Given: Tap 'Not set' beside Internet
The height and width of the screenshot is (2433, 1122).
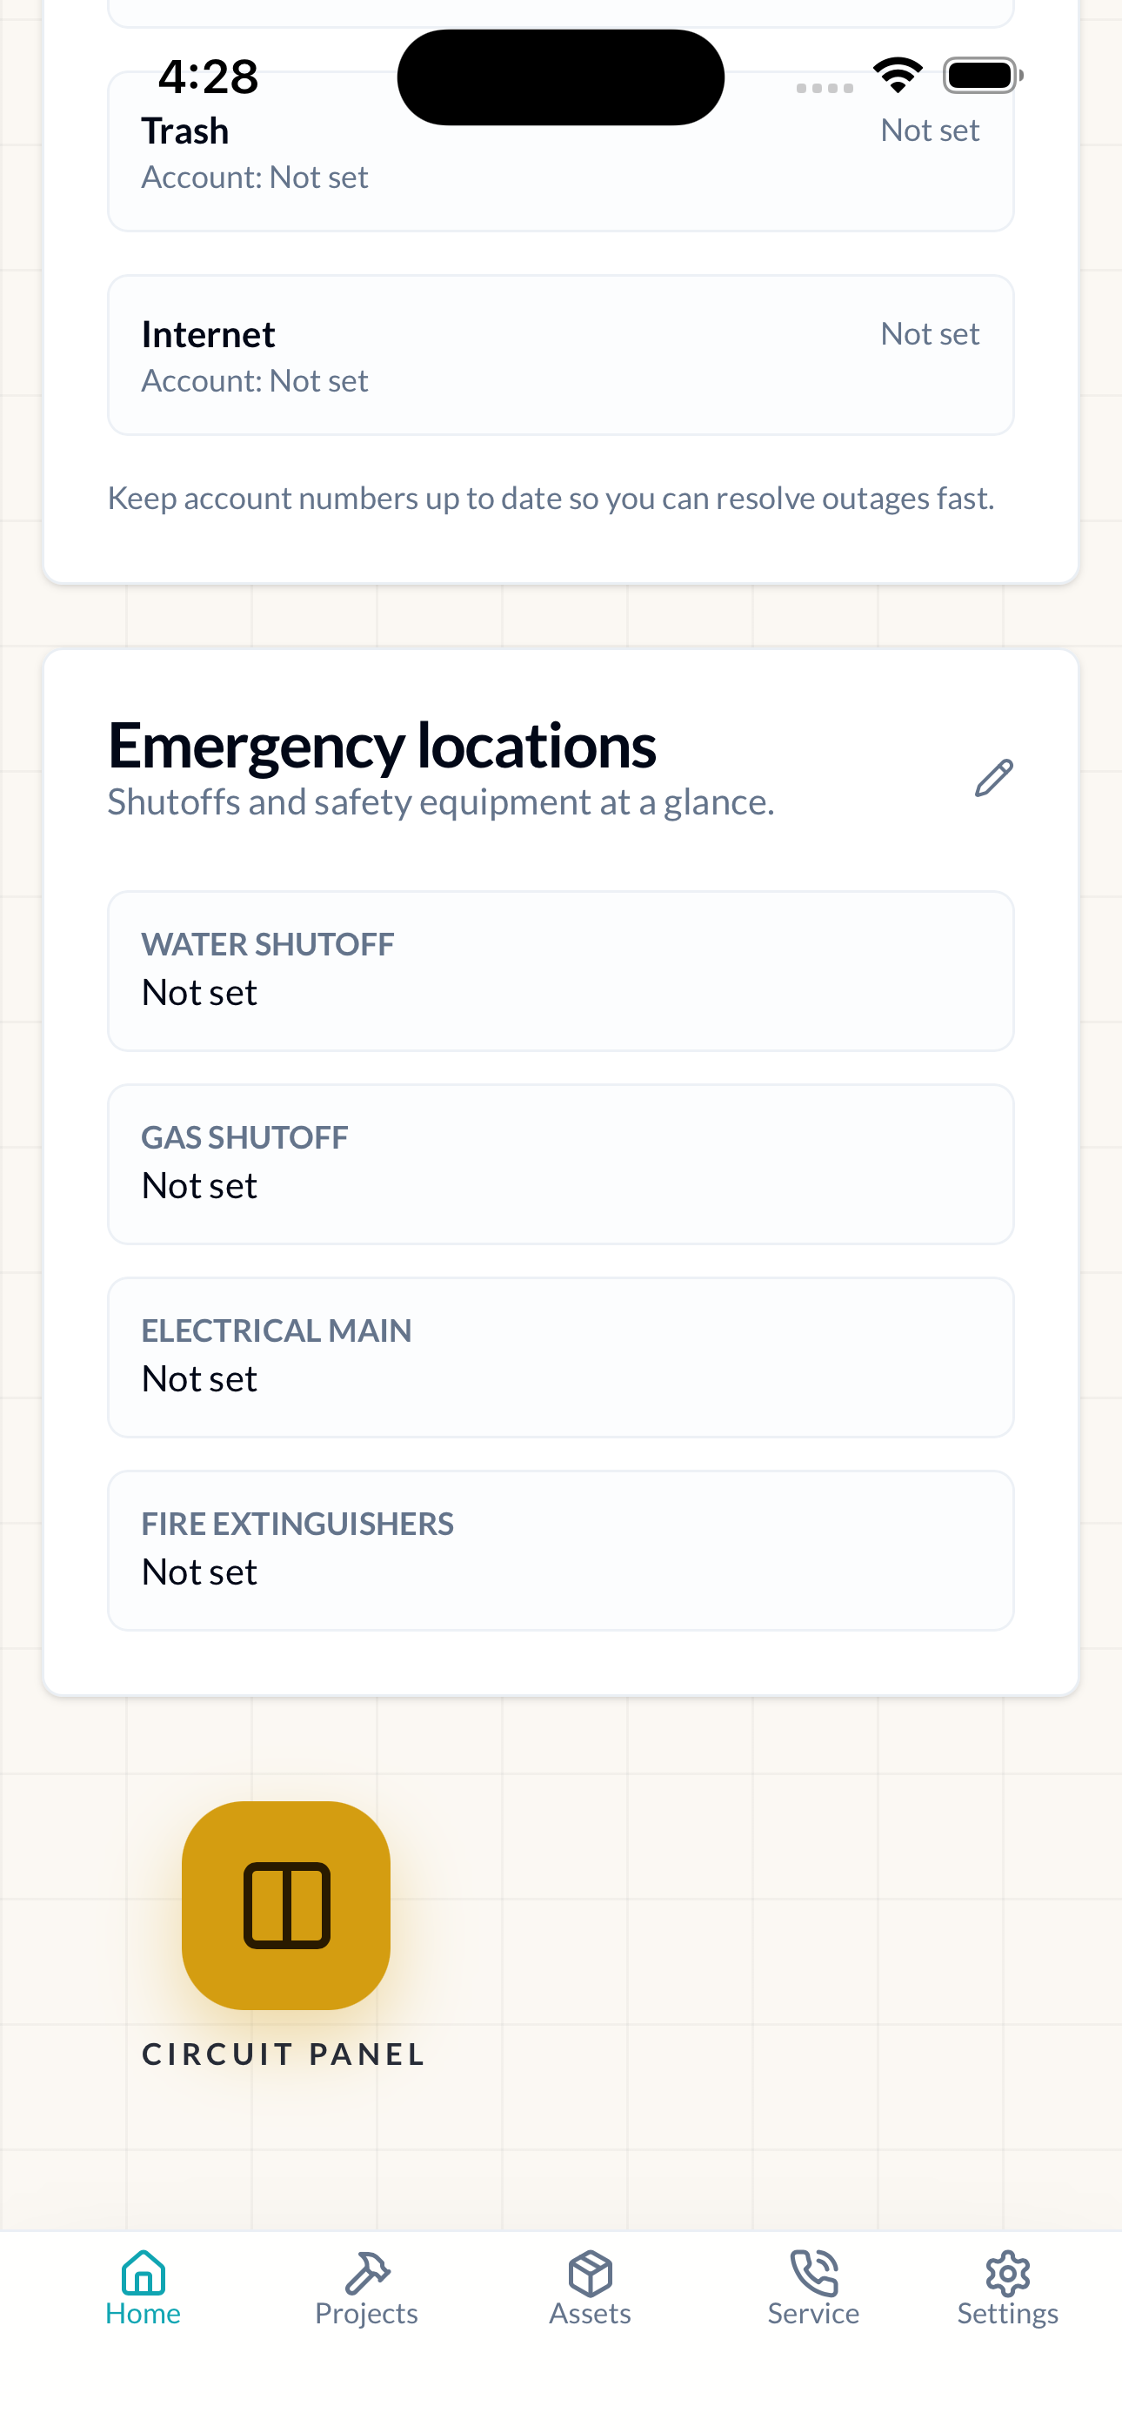Looking at the screenshot, I should tap(931, 333).
